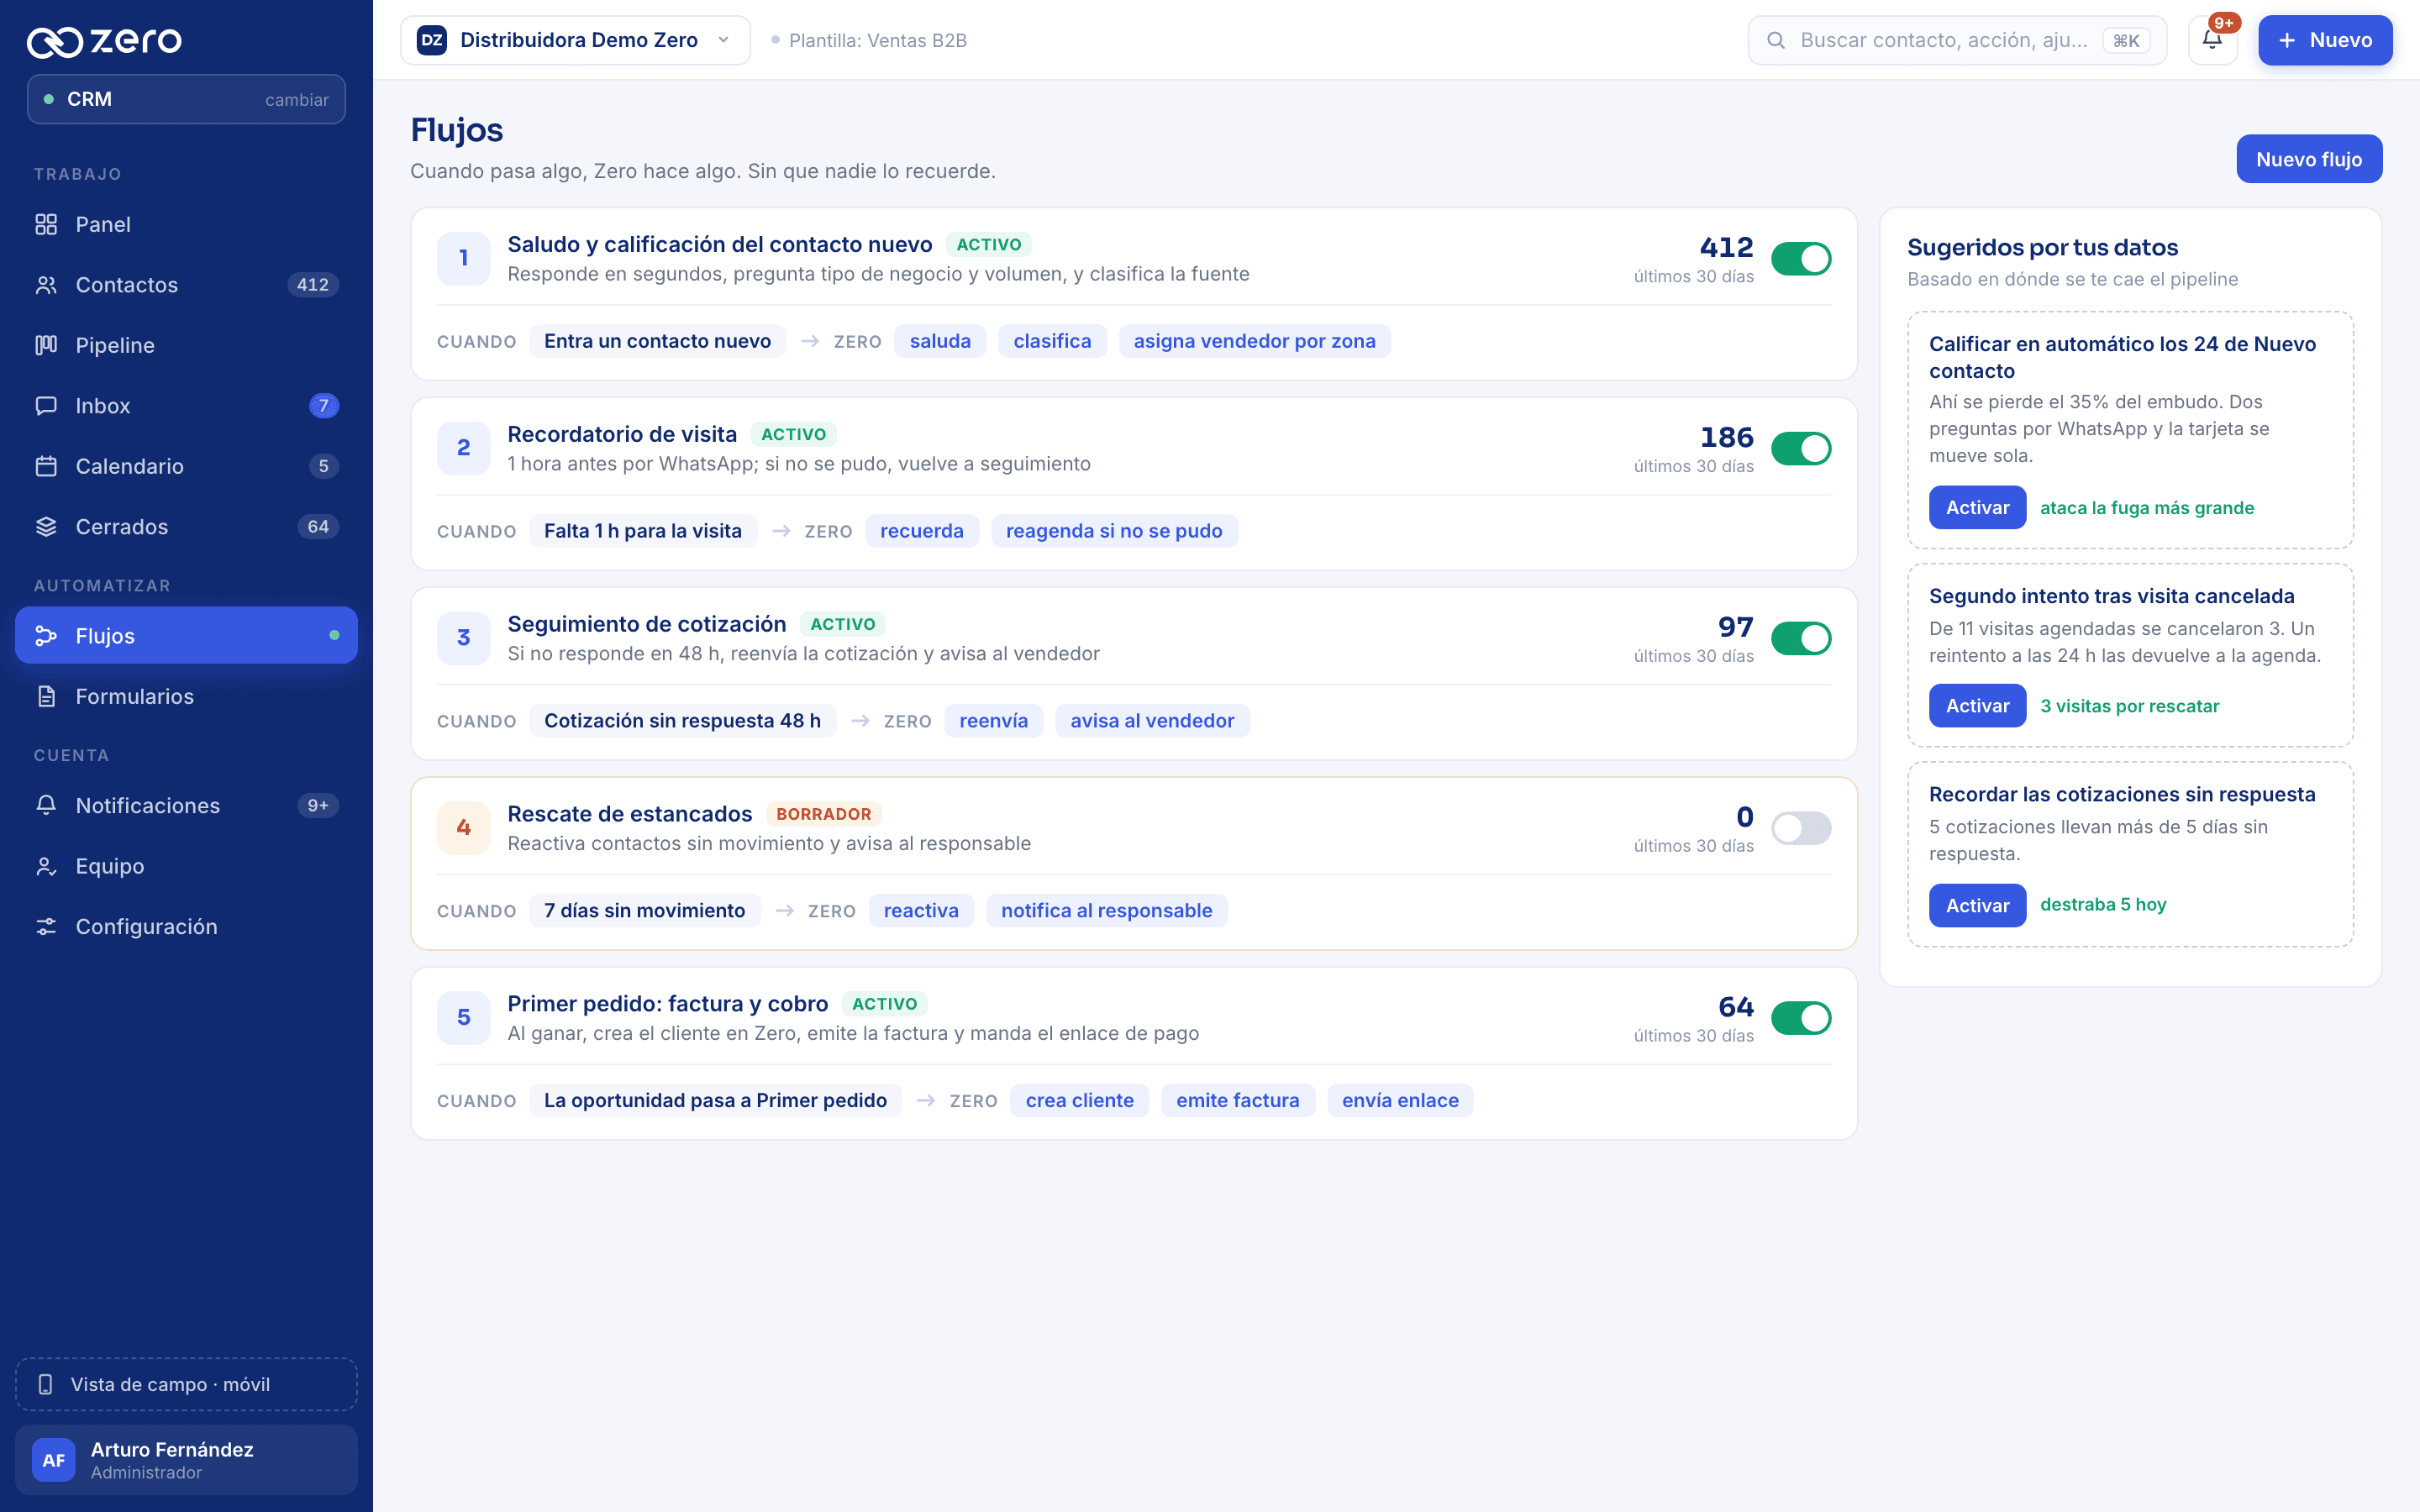
Task: Enable the Rescate de estancados toggle
Action: [1801, 828]
